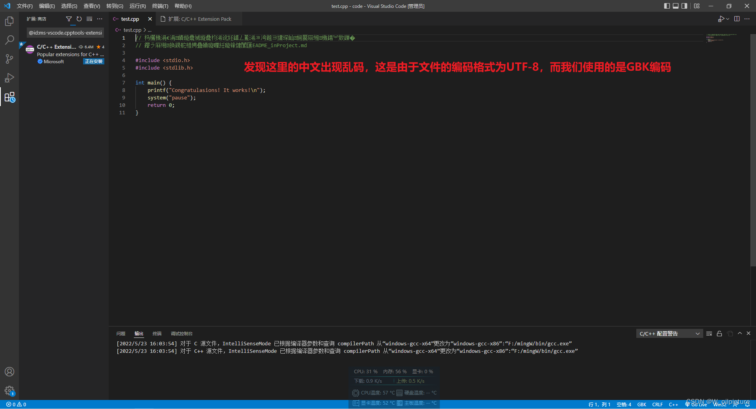Open run button dropdown arrow
Viewport: 756px width, 409px height.
(x=728, y=19)
